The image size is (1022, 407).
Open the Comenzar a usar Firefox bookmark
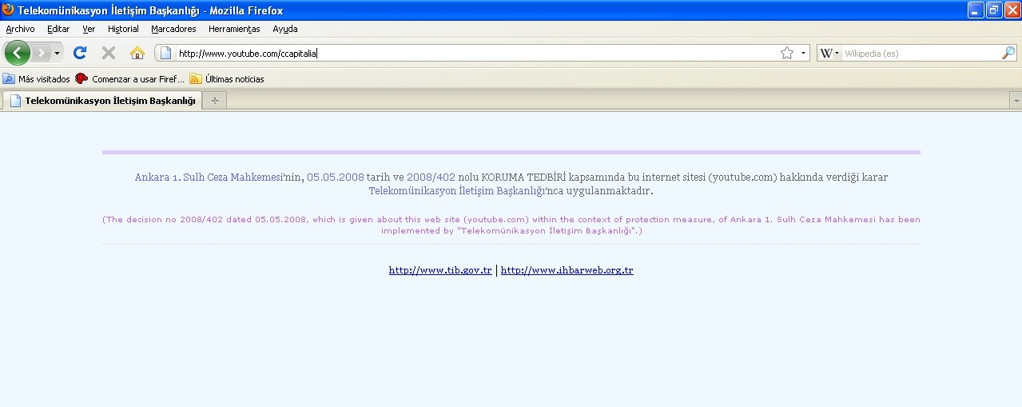tap(129, 78)
